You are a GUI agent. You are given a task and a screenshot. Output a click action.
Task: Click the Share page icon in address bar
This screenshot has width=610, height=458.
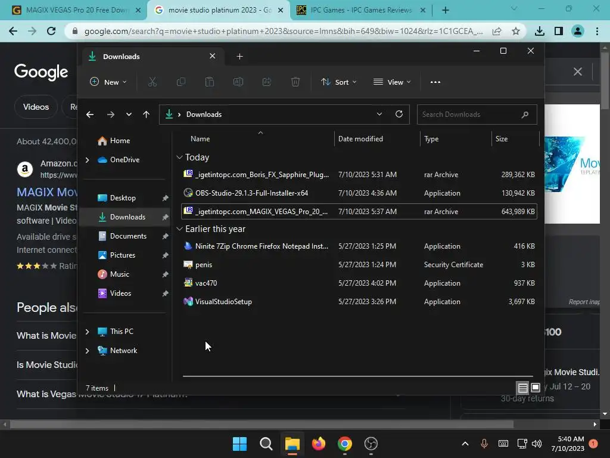point(497,31)
